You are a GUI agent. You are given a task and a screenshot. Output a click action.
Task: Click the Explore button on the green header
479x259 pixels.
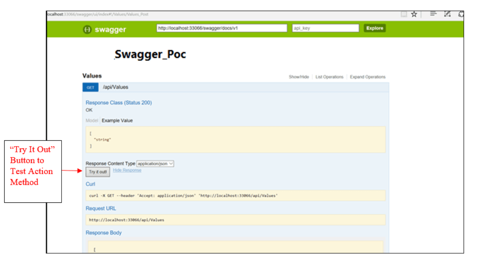(374, 28)
